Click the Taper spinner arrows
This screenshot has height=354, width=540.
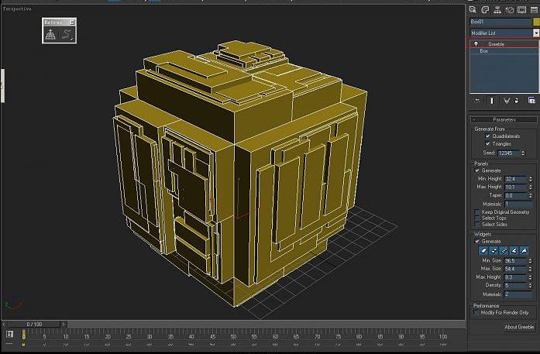(531, 195)
